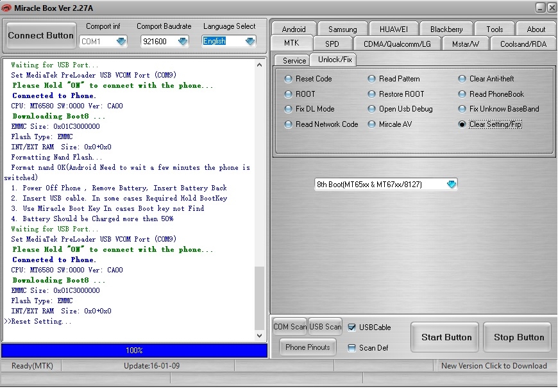
Task: Switch to the HUAWEI tab
Action: [394, 29]
